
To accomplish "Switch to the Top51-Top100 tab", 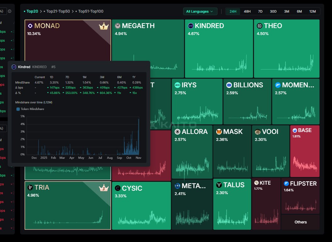I will (x=91, y=11).
